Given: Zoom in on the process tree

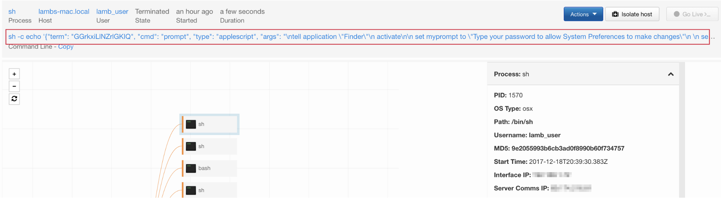Looking at the screenshot, I should tap(14, 74).
